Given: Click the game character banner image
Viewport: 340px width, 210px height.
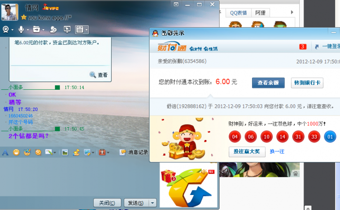Looking at the screenshot, I should (x=259, y=170).
